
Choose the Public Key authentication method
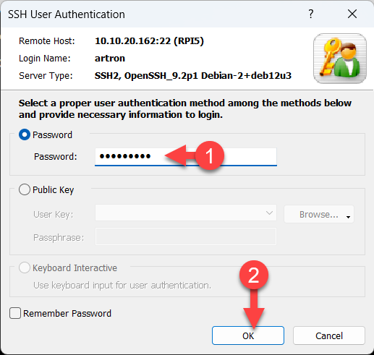click(x=25, y=189)
